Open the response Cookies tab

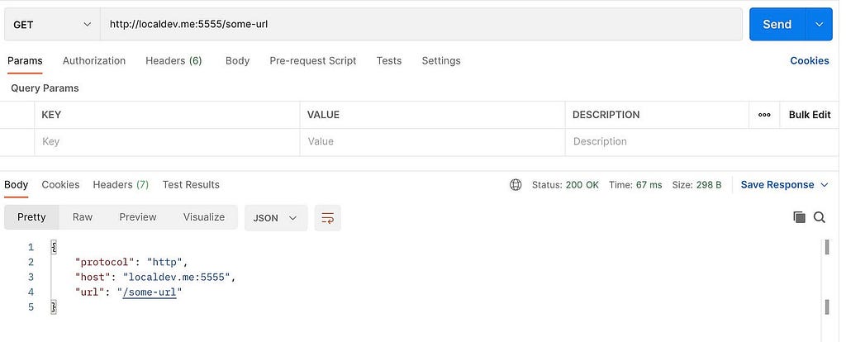pos(60,185)
